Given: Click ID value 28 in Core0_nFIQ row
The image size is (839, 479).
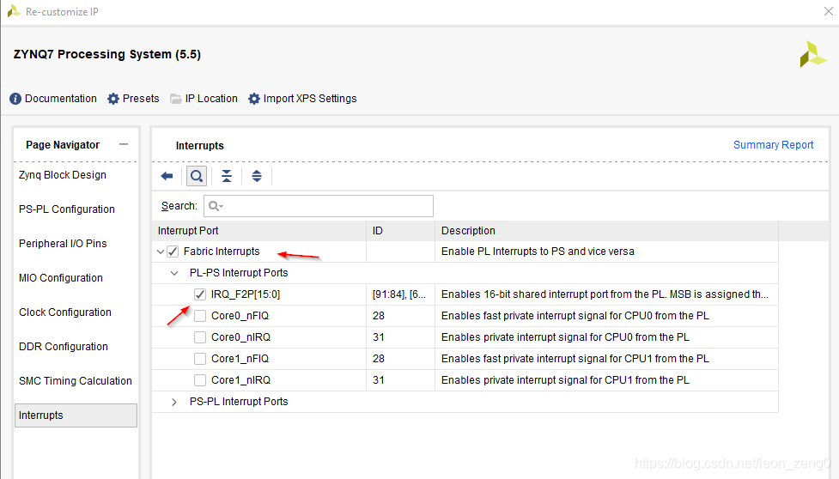Looking at the screenshot, I should click(x=379, y=316).
